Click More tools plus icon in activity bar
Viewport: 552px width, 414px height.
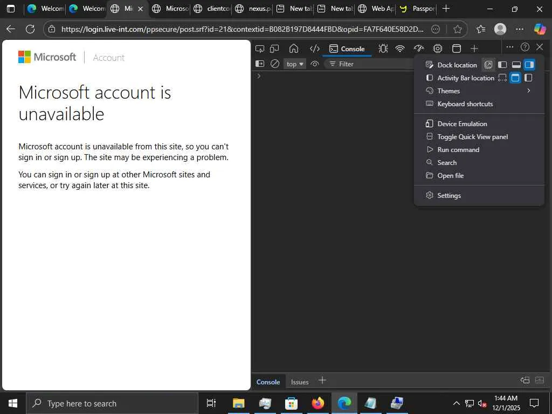(474, 49)
